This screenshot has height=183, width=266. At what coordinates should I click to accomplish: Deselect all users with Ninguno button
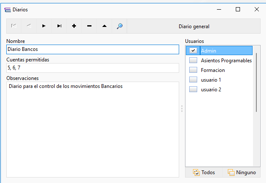[x=242, y=172]
